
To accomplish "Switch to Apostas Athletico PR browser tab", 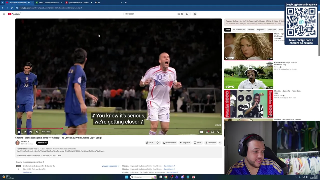I will click(x=78, y=2).
